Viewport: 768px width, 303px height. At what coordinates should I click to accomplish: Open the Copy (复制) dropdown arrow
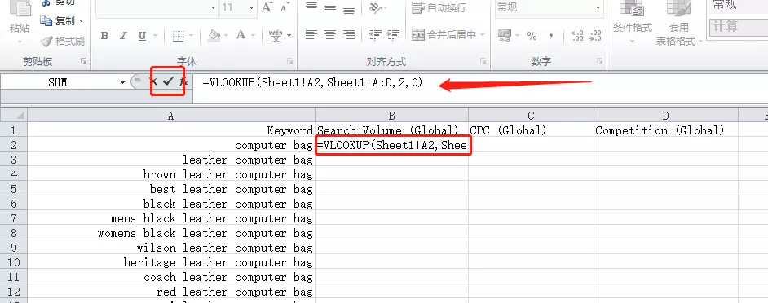click(x=81, y=21)
